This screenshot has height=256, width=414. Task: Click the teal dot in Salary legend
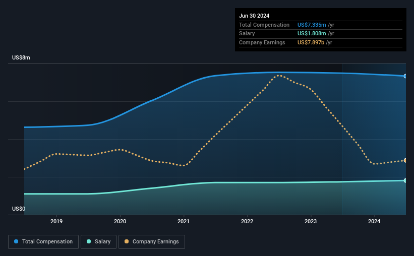[89, 241]
